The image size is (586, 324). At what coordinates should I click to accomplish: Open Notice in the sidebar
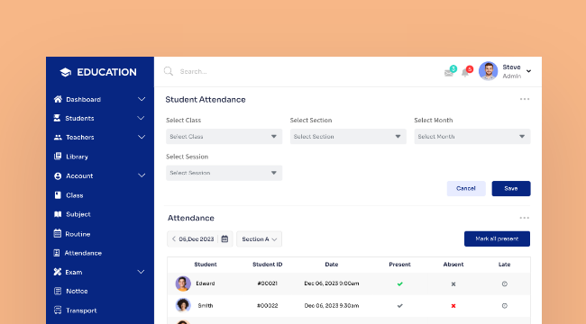[77, 292]
